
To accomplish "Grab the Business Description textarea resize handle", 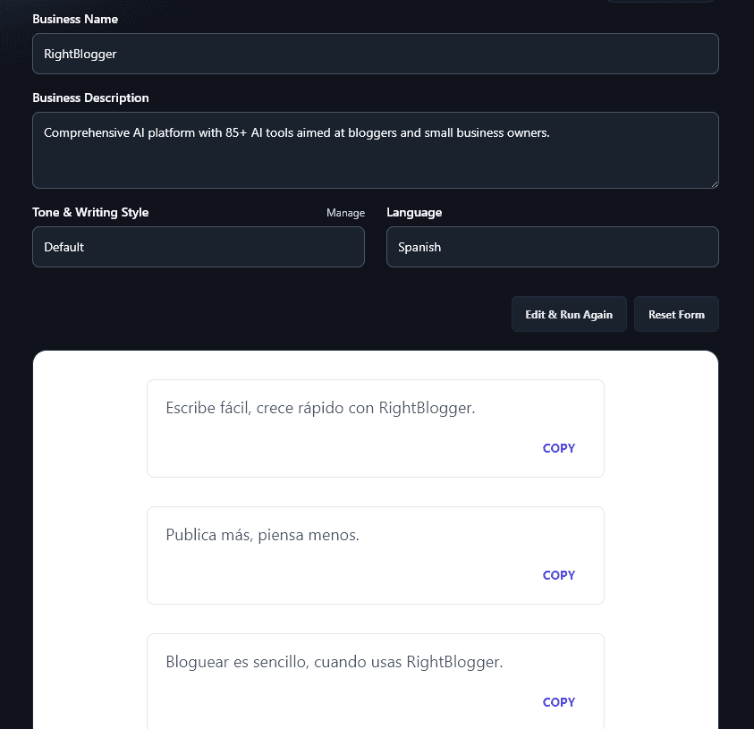I will coord(714,183).
